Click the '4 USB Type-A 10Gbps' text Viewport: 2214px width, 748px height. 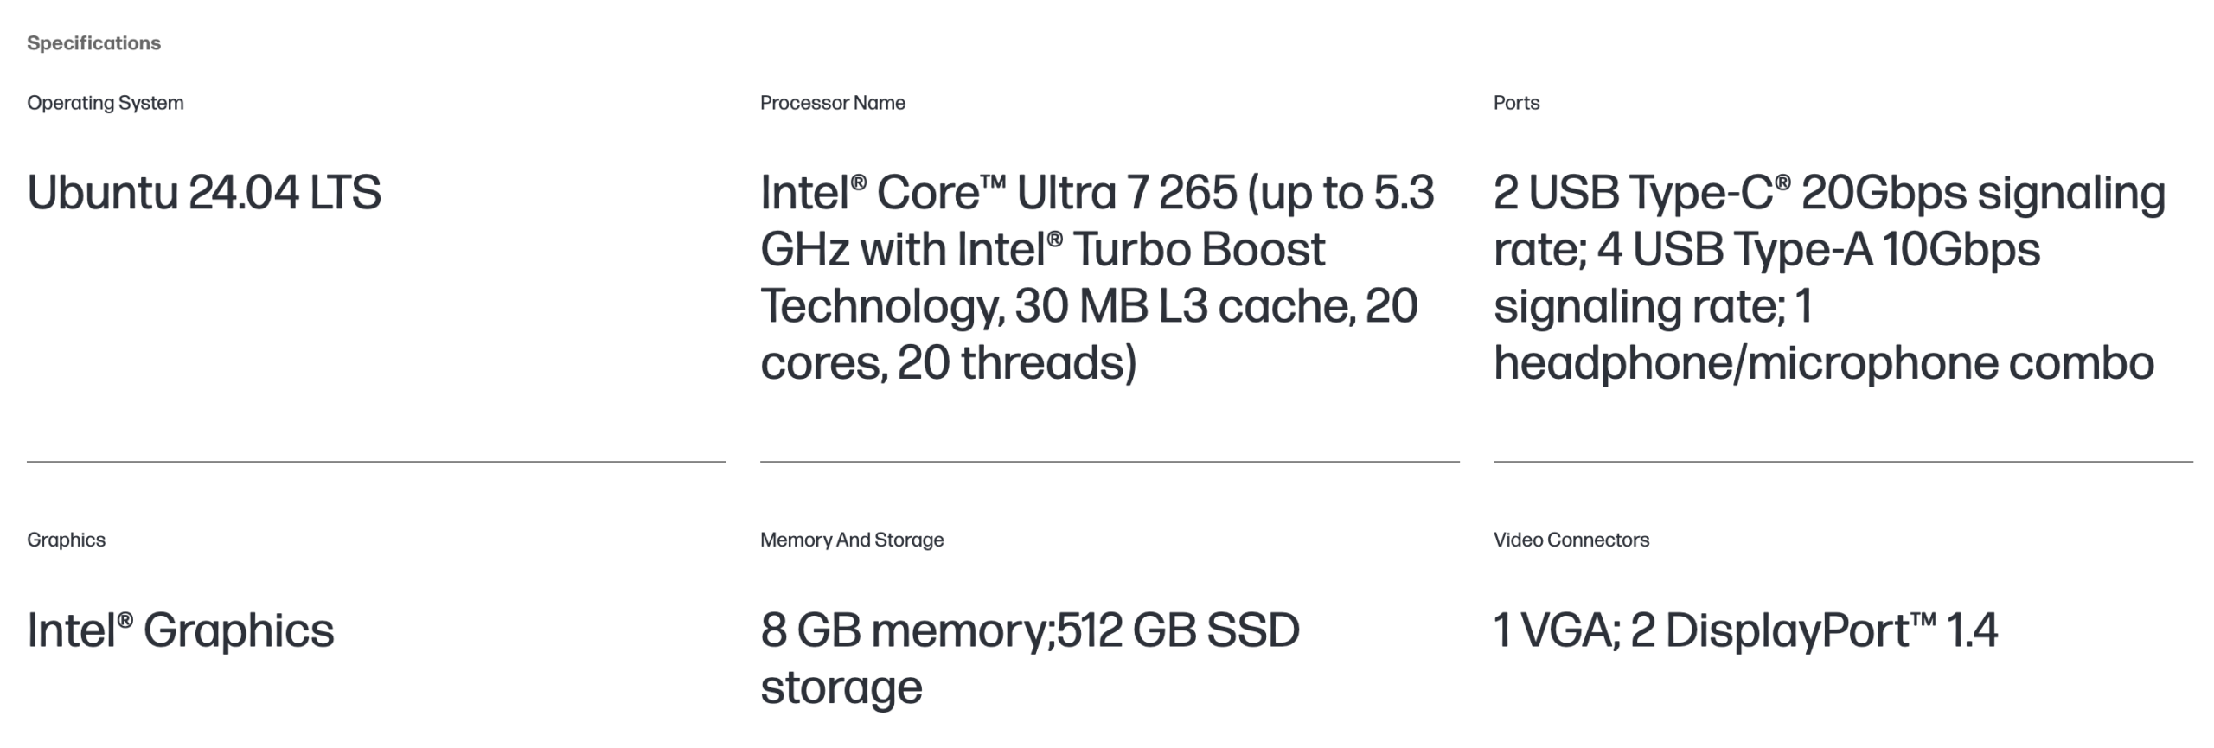(1818, 250)
